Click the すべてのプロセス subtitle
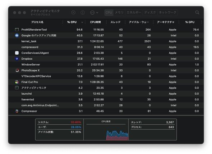This screenshot has height=154, width=212. (40, 15)
